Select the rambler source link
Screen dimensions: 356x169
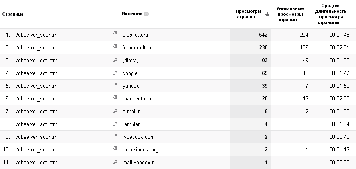click(x=131, y=124)
